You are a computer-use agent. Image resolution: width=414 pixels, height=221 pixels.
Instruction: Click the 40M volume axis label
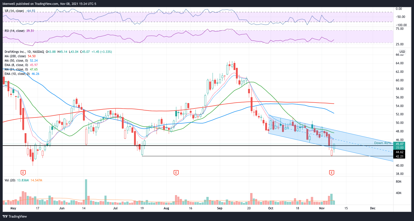pos(399,193)
